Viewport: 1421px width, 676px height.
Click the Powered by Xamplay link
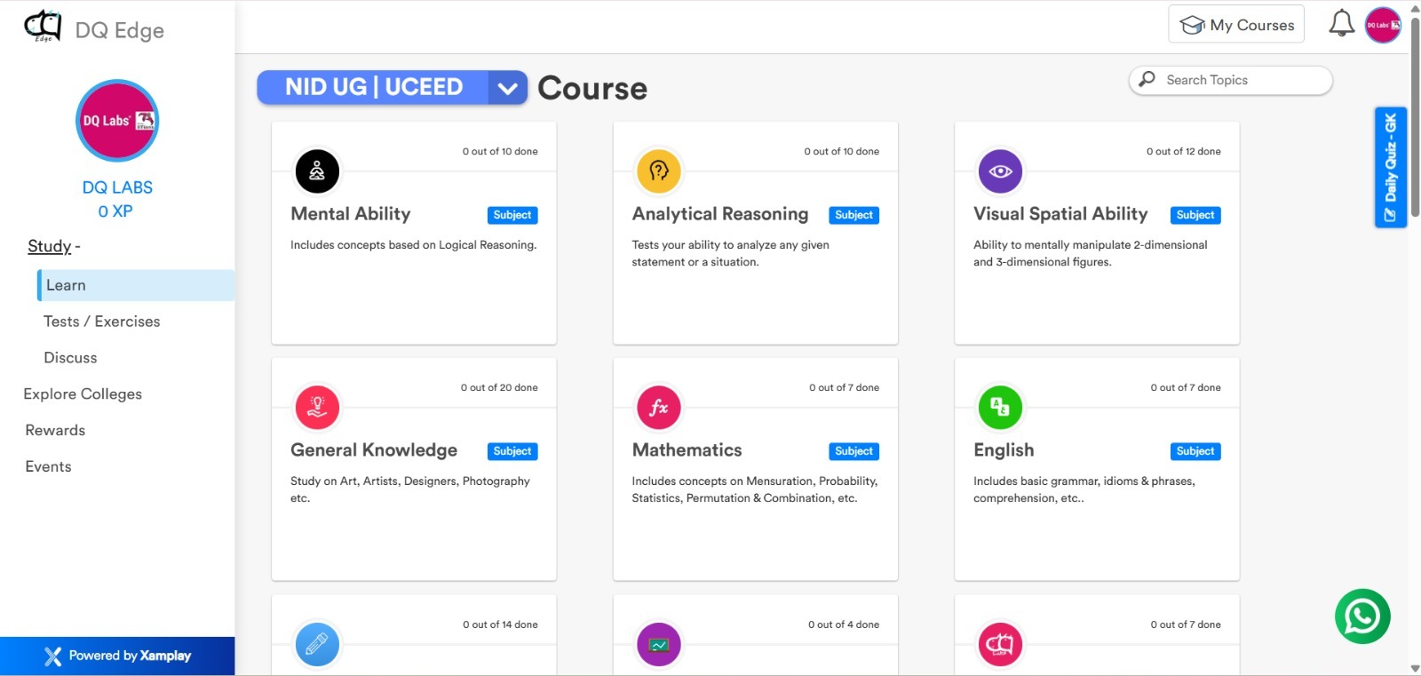(117, 656)
